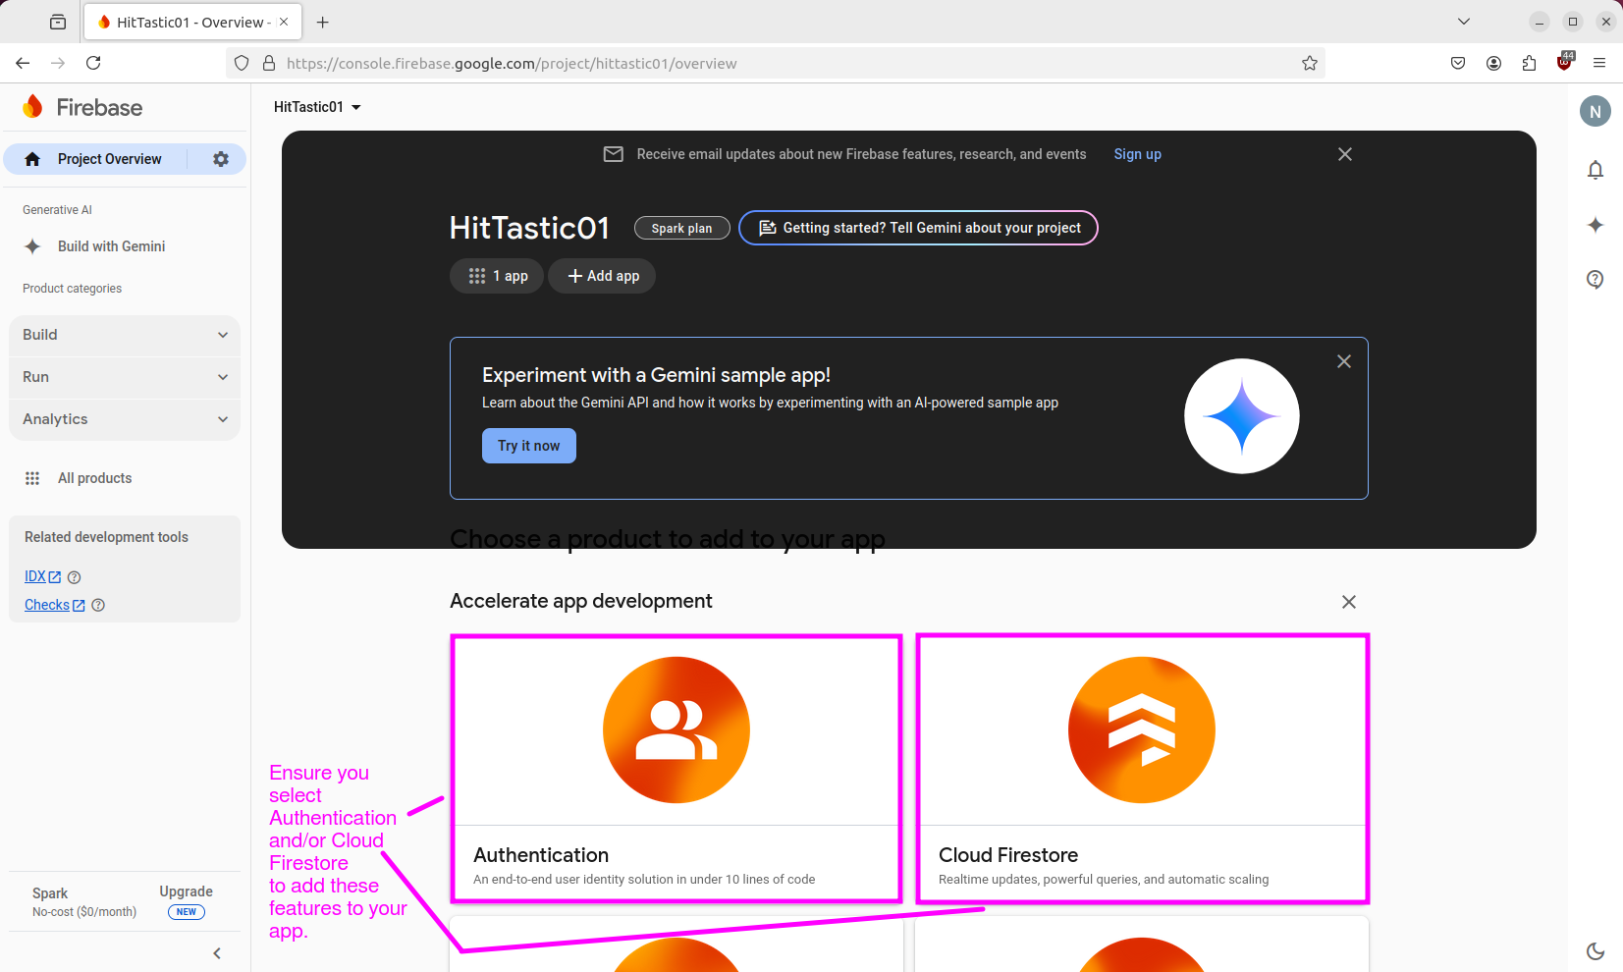Select Build with Gemini sparkle icon
The height and width of the screenshot is (972, 1623).
coord(32,245)
